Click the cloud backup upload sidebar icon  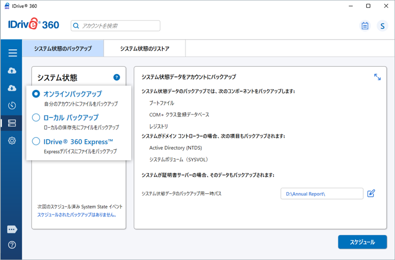click(12, 71)
